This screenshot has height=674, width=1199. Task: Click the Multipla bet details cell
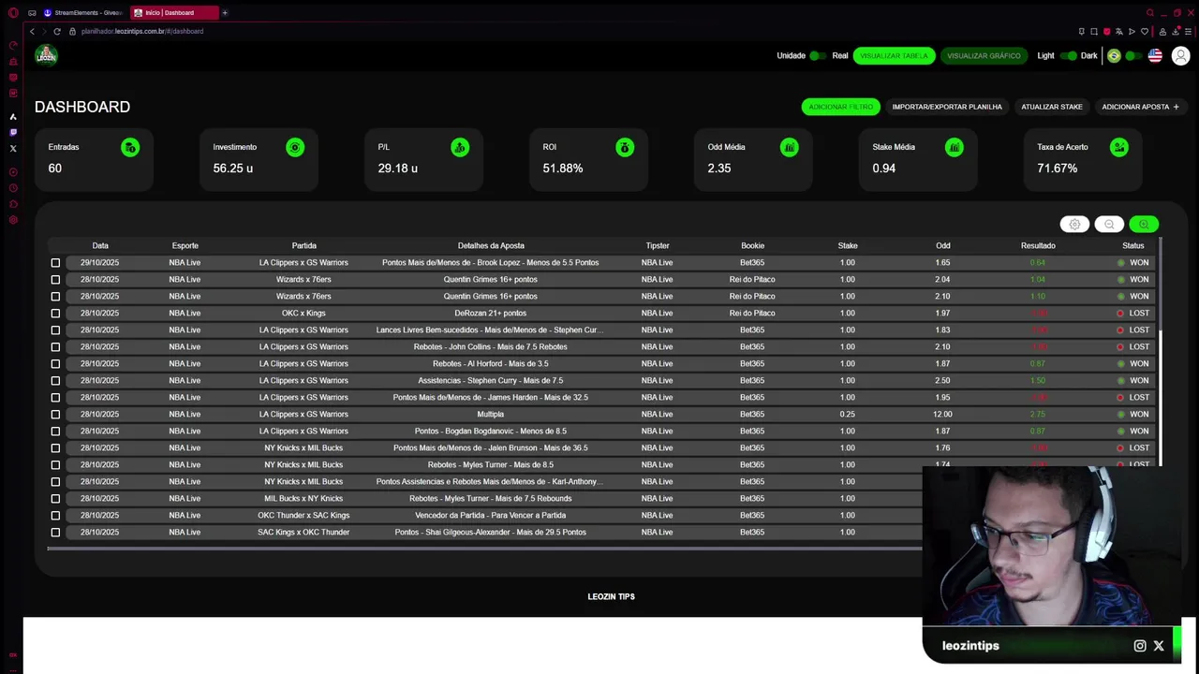click(x=490, y=415)
